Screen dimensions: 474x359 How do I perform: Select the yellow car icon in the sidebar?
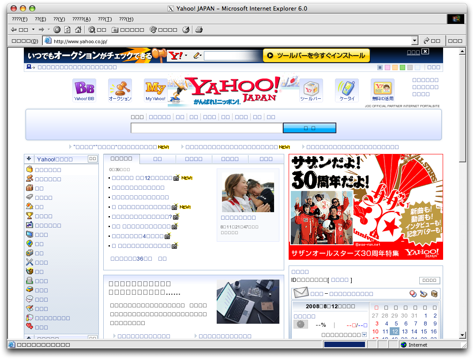[x=29, y=290]
